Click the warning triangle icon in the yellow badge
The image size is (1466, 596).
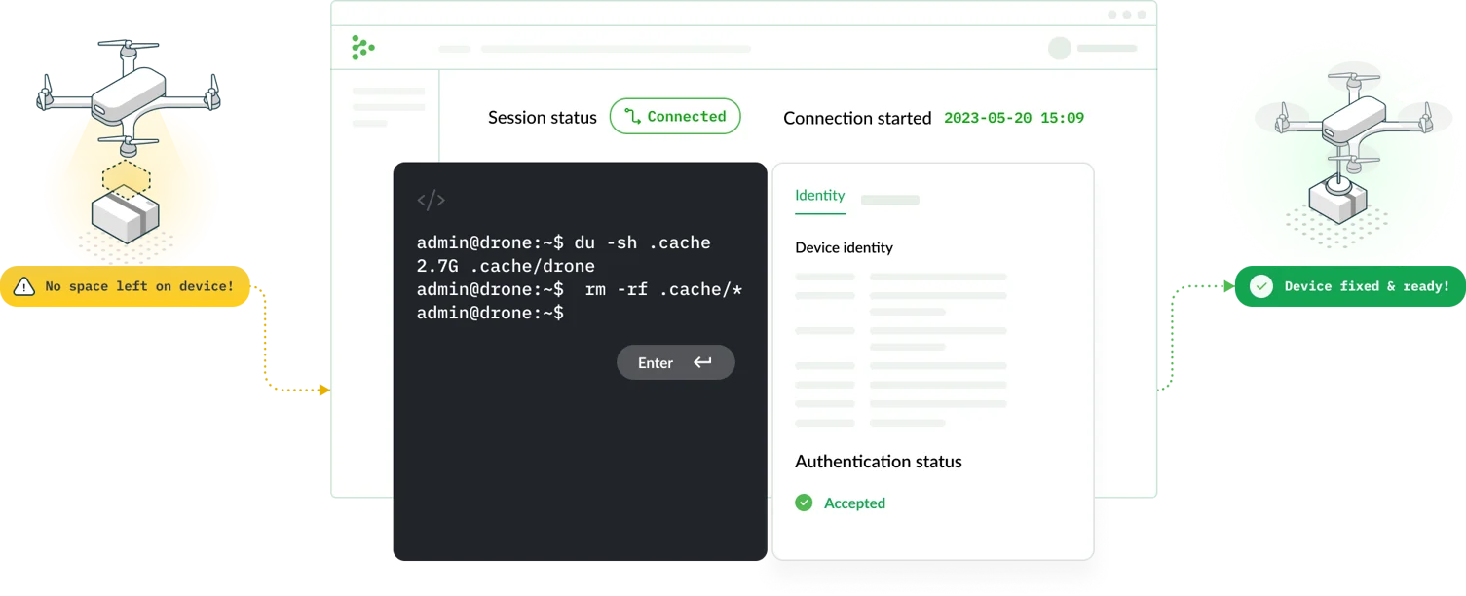click(x=25, y=286)
